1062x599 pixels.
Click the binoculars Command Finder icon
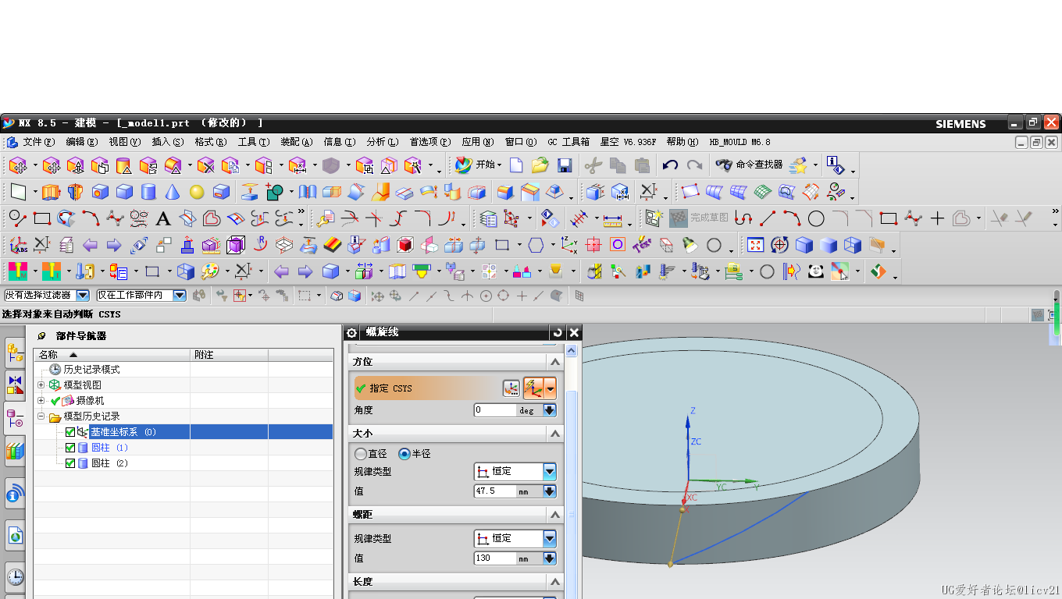(724, 165)
